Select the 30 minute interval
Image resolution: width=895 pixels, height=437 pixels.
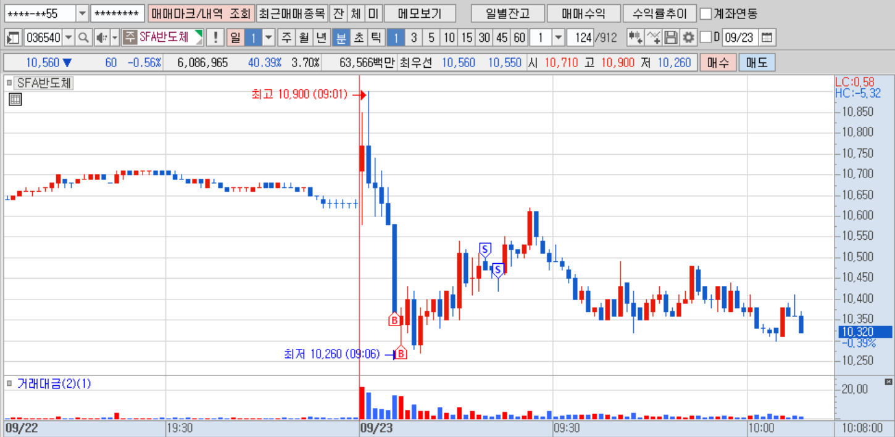coord(485,38)
